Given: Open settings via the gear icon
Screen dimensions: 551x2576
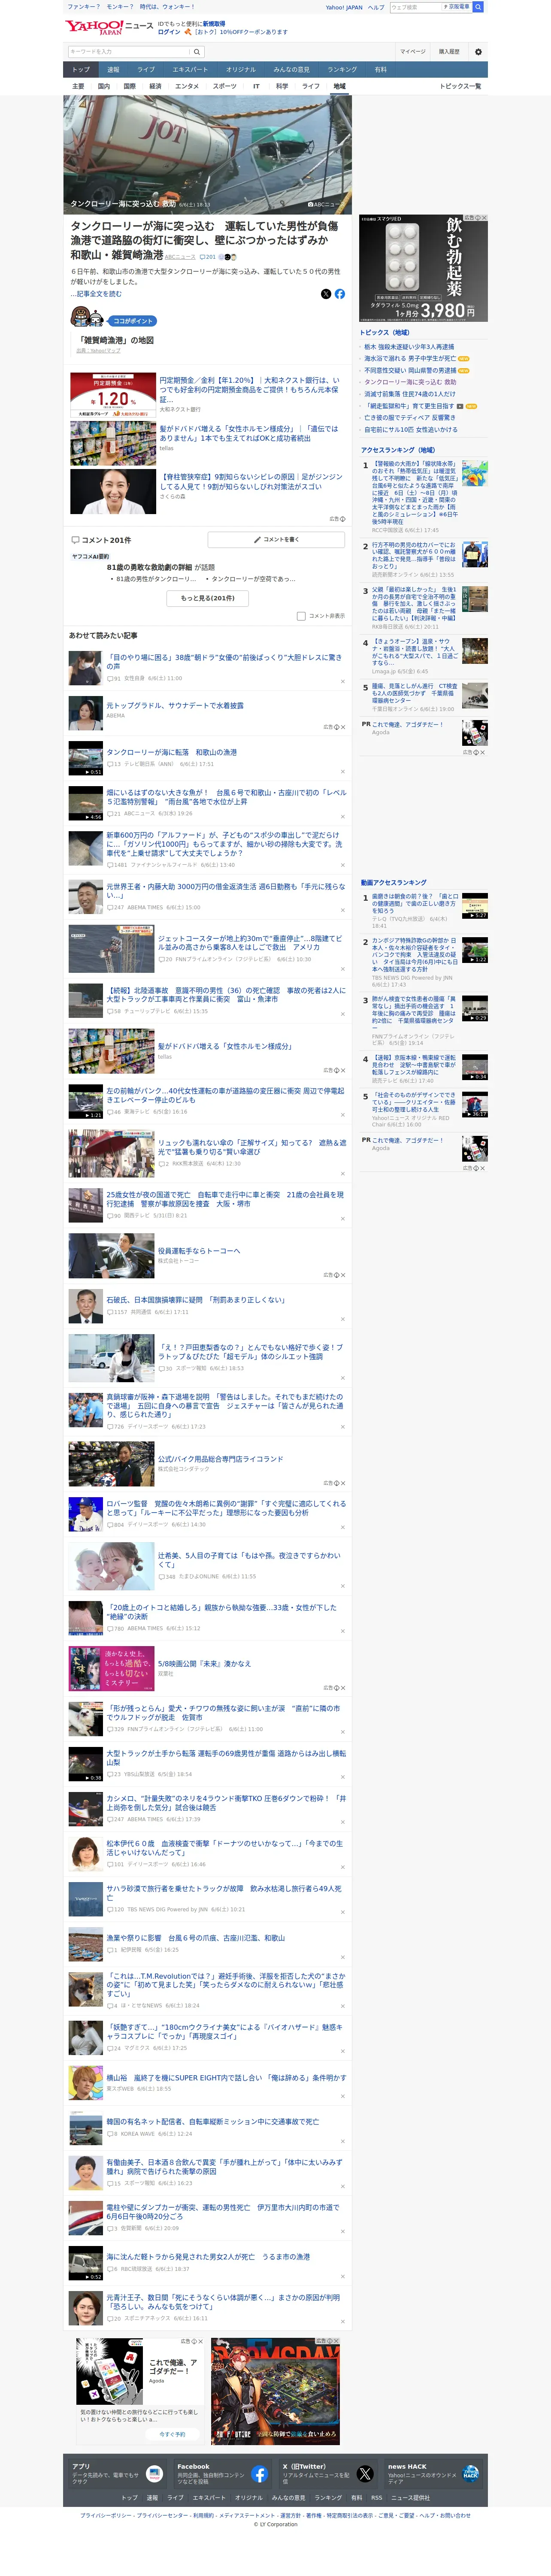Looking at the screenshot, I should click(x=478, y=52).
